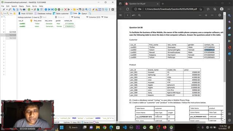Click the yellow warning triangle toolbar icon
Screen dimensions: 233x131
[96, 9]
